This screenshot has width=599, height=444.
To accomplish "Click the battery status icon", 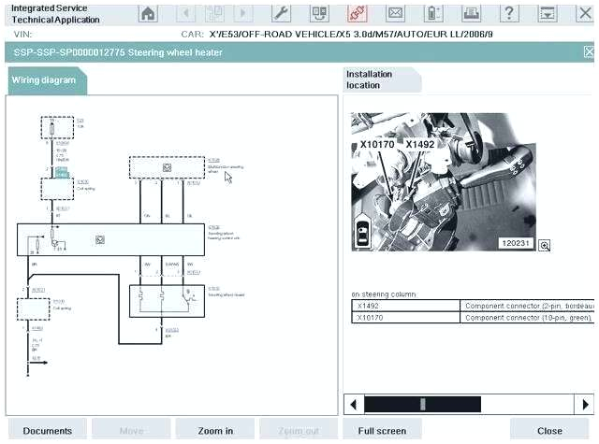I will point(433,13).
